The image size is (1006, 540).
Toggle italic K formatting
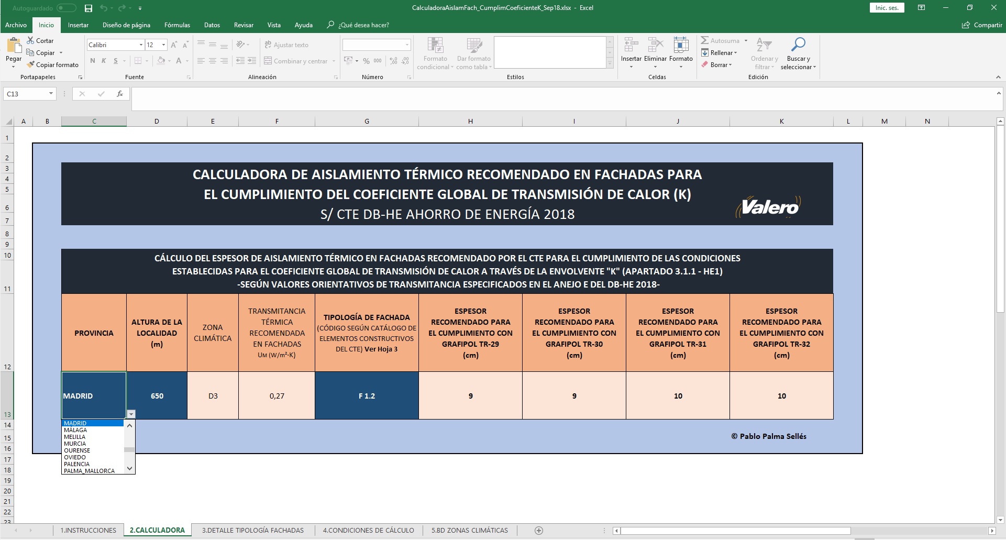pos(104,61)
